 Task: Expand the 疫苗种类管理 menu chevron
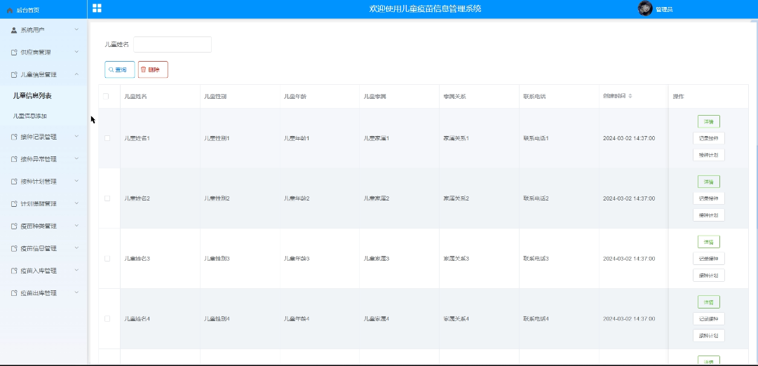coord(76,225)
